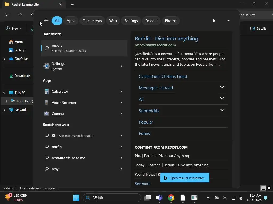This screenshot has height=204, width=273.
Task: Click the play arrow icon in search header
Action: (214, 21)
